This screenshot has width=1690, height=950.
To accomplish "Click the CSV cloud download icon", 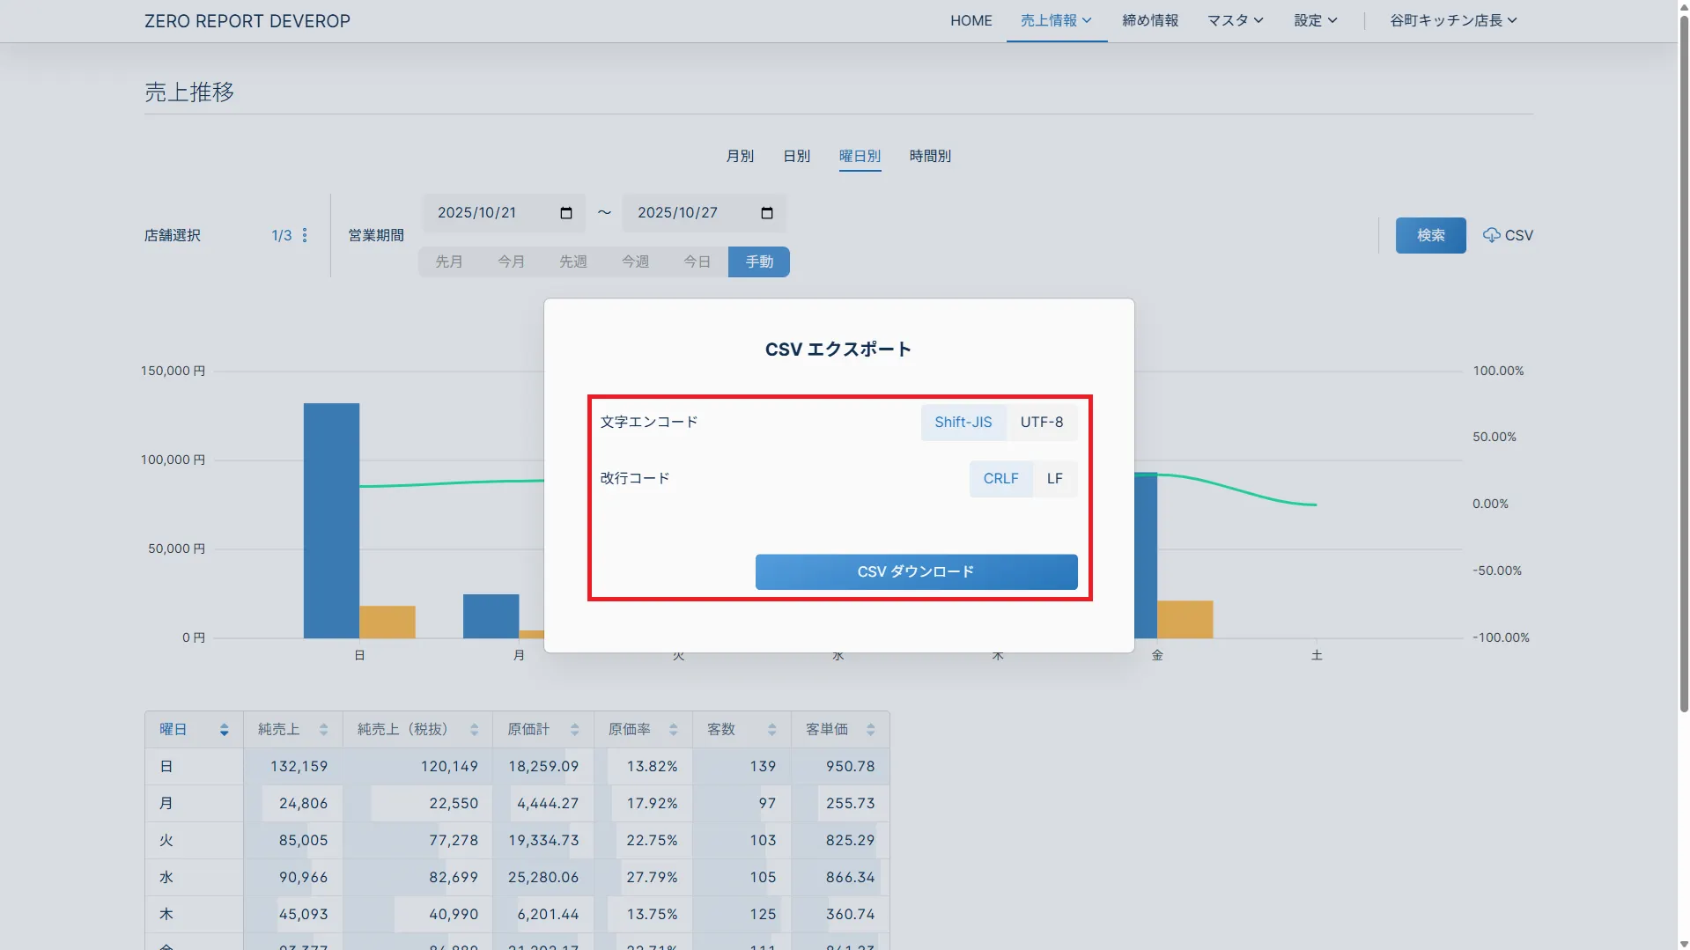I will pos(1491,235).
